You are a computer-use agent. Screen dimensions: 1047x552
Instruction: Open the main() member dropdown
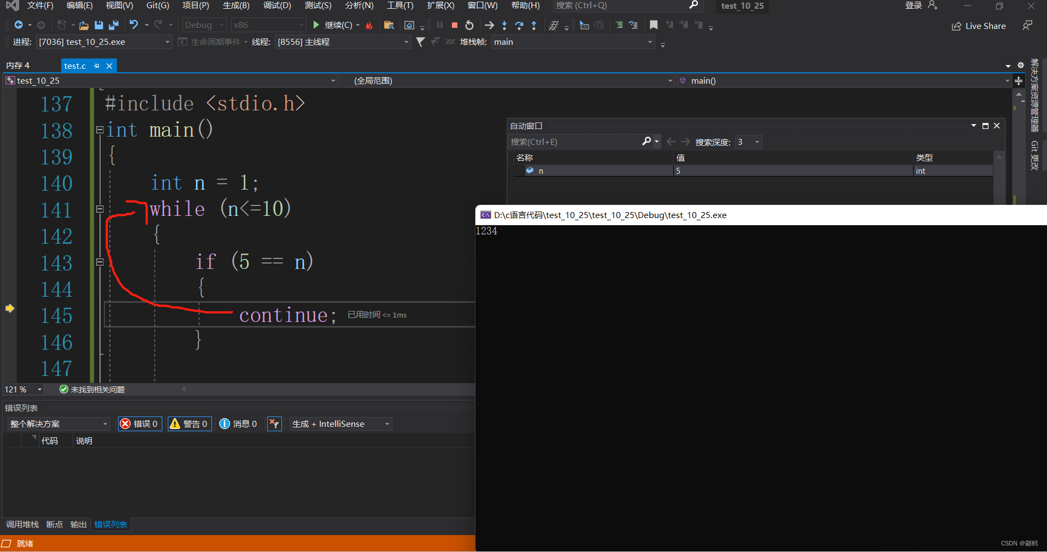pyautogui.click(x=843, y=81)
